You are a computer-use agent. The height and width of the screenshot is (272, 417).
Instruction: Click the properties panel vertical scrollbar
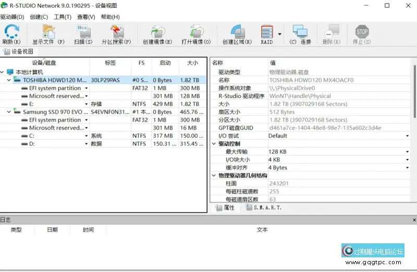414,91
